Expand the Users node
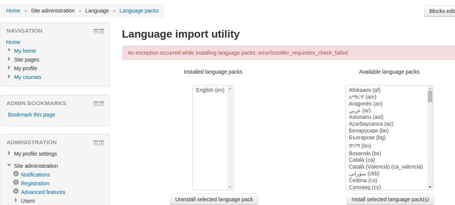This screenshot has height=205, width=455. point(16,200)
